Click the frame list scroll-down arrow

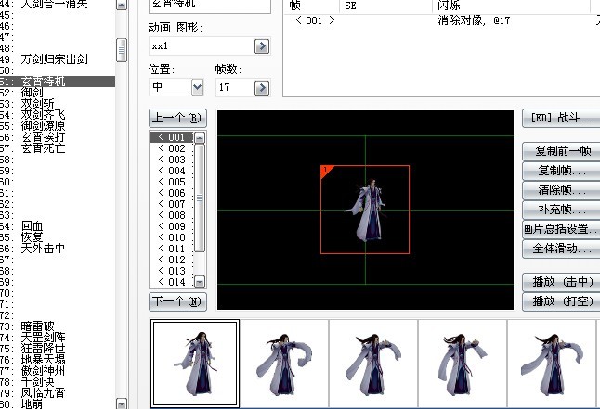click(x=200, y=282)
